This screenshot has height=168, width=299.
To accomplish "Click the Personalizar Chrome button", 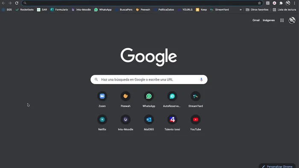I will (x=277, y=166).
